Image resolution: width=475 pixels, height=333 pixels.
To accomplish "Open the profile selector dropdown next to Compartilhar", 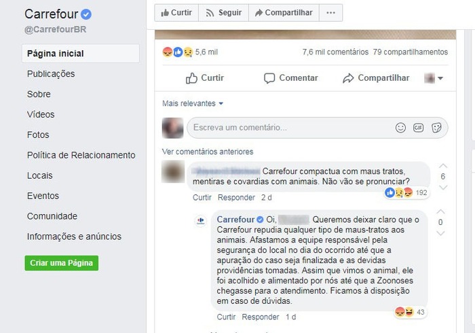I will [434, 78].
